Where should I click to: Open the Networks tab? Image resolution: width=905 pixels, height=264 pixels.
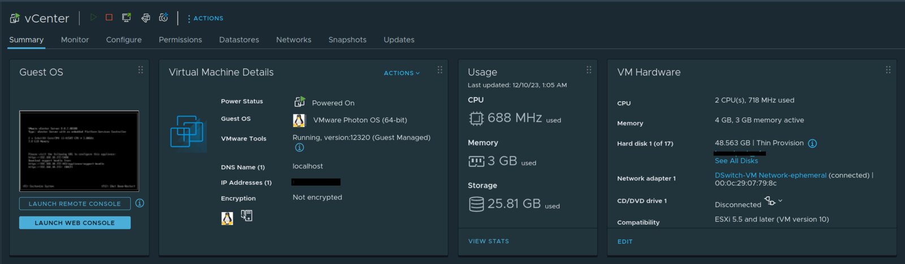coord(294,40)
